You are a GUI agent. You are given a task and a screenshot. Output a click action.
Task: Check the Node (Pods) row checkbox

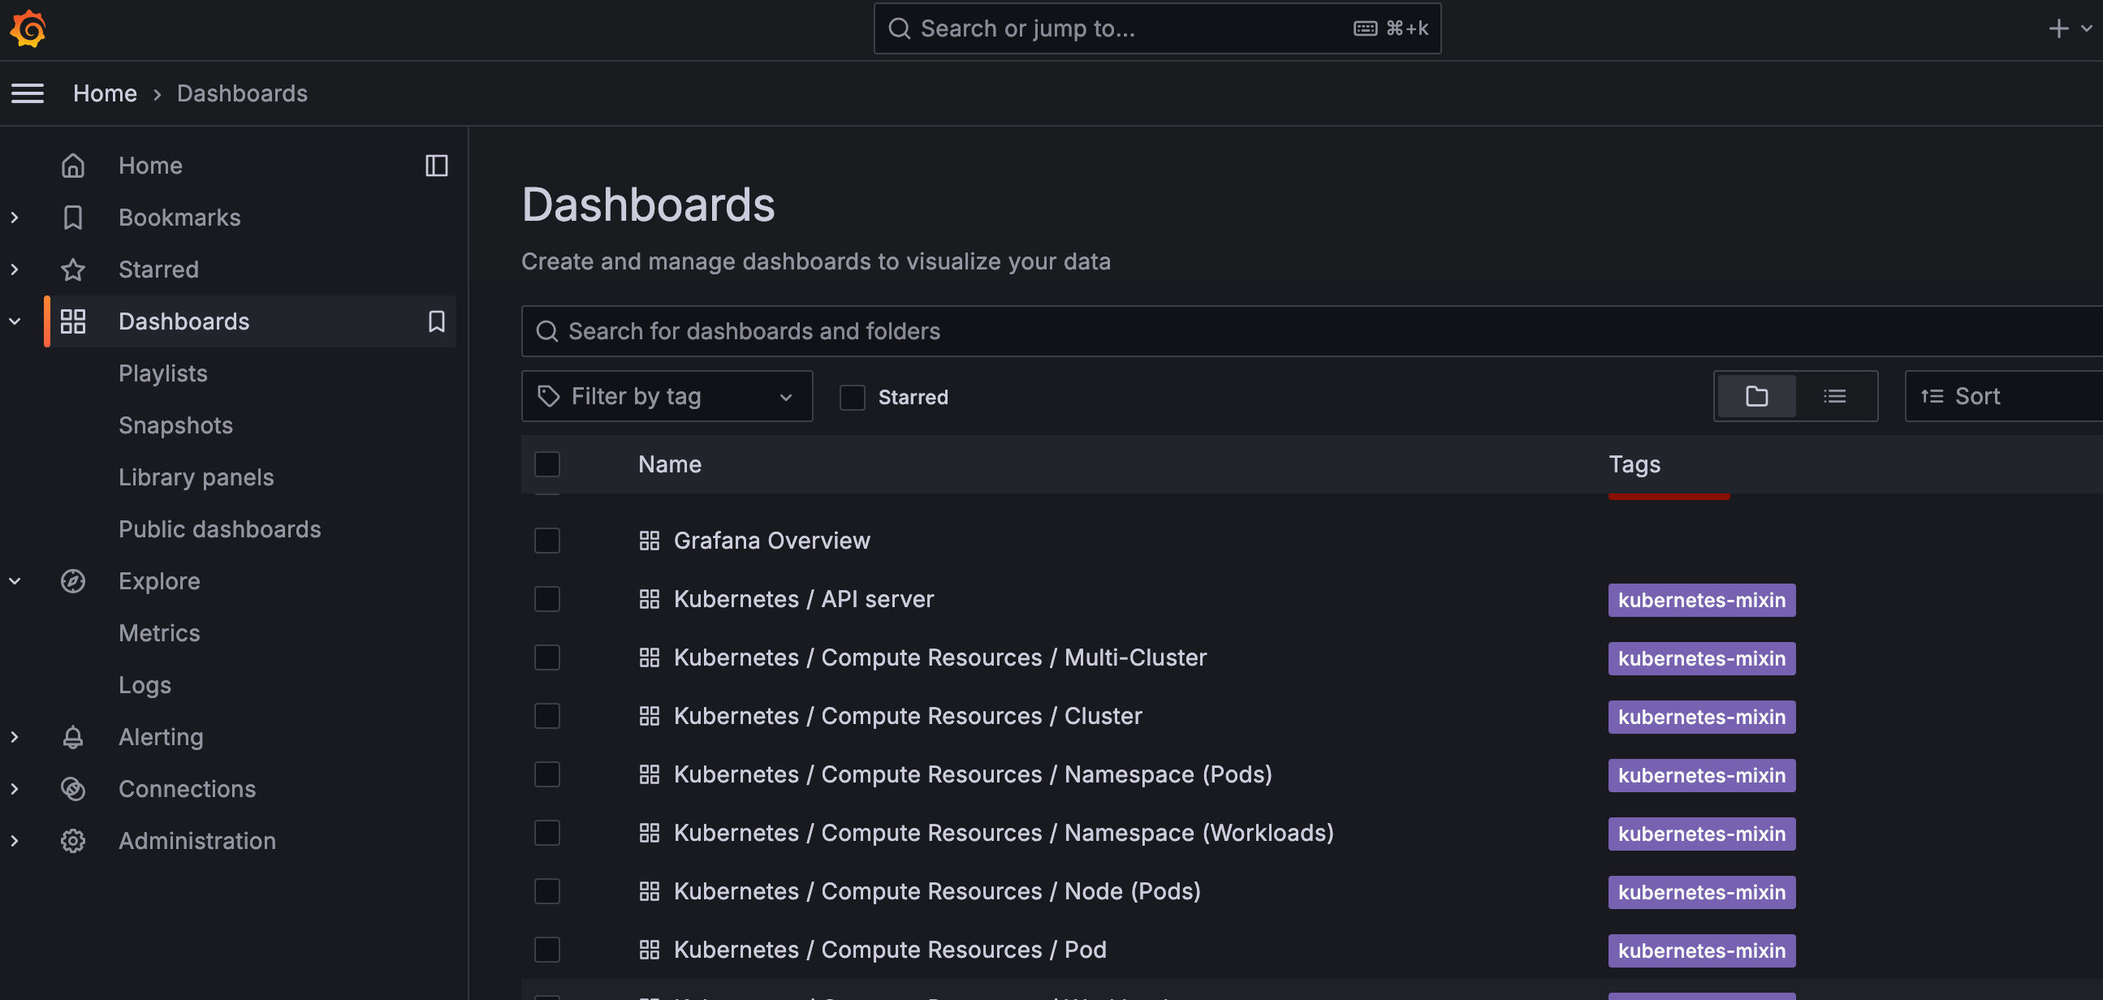click(547, 891)
